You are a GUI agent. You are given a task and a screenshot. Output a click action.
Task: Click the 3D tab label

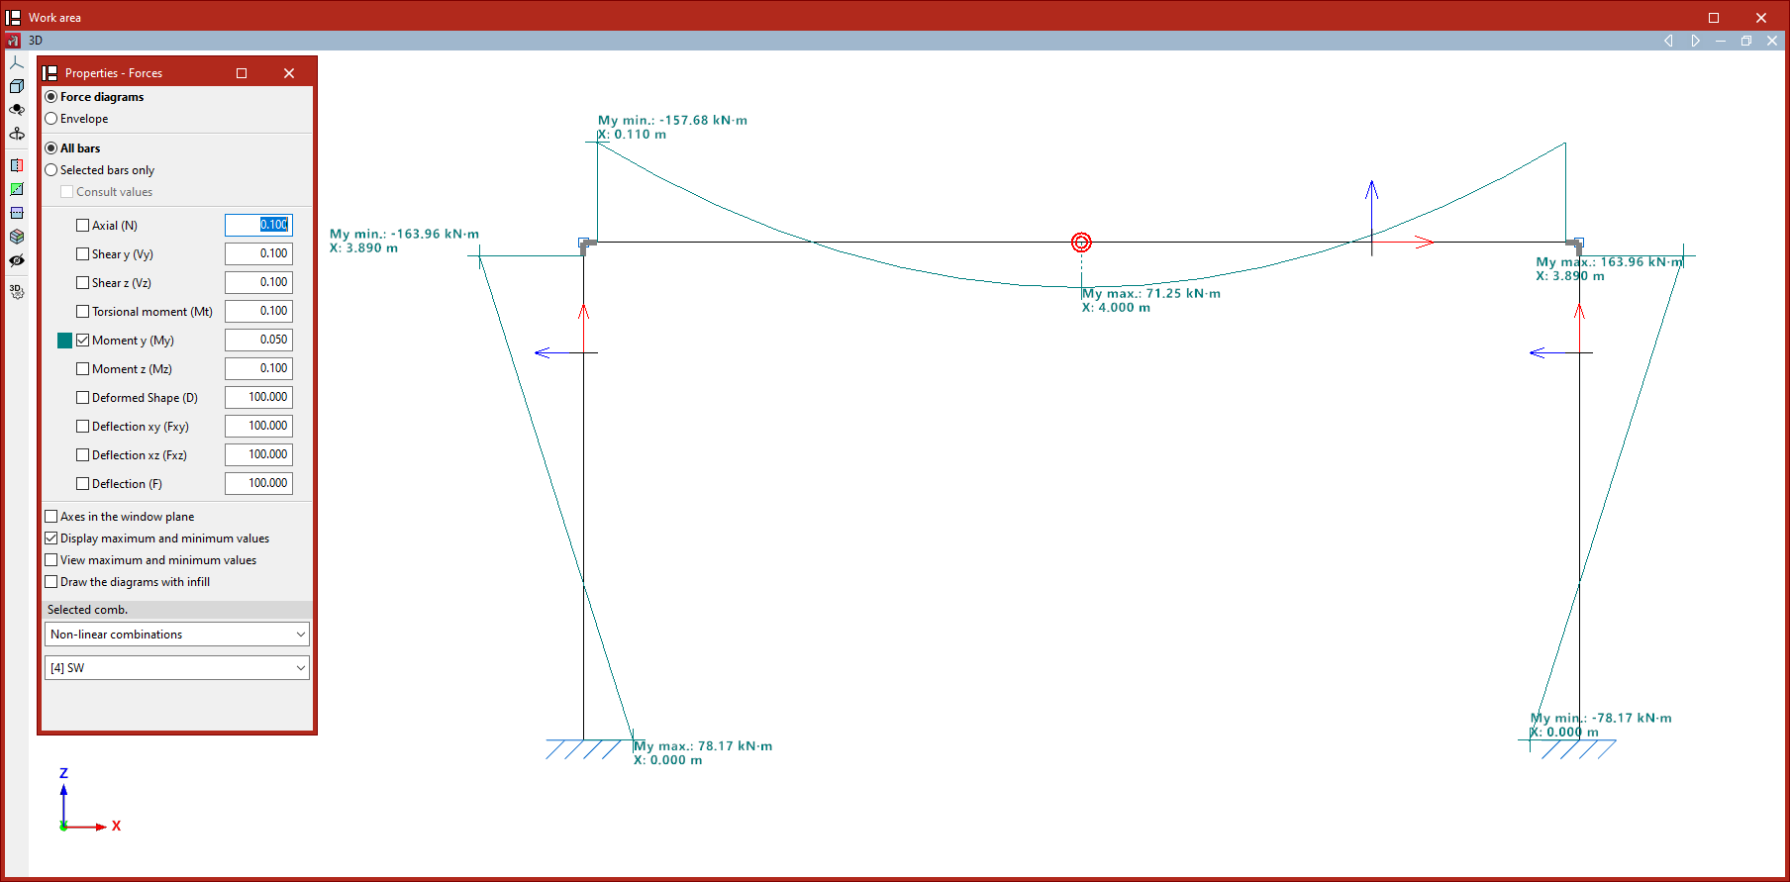point(36,41)
